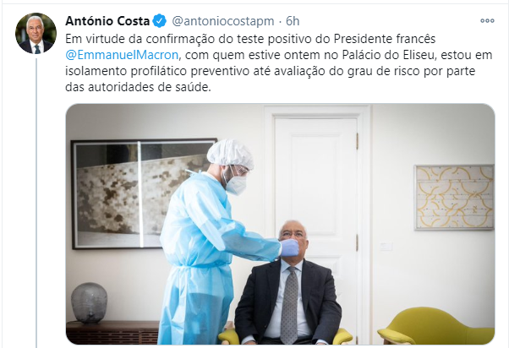Image resolution: width=509 pixels, height=348 pixels.
Task: Click the tweet text line starting "Em virtude da confirmação"
Action: pyautogui.click(x=250, y=39)
